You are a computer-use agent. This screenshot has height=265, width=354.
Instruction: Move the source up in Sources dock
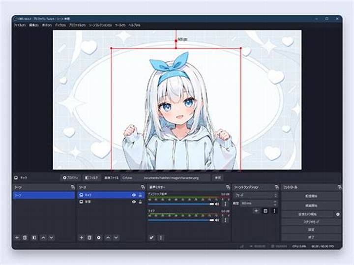click(108, 237)
